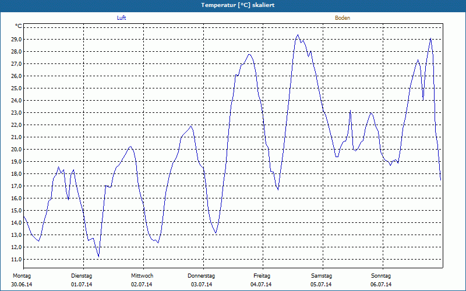Click the 29,0 y-axis value
This screenshot has height=291, width=466.
click(17, 40)
